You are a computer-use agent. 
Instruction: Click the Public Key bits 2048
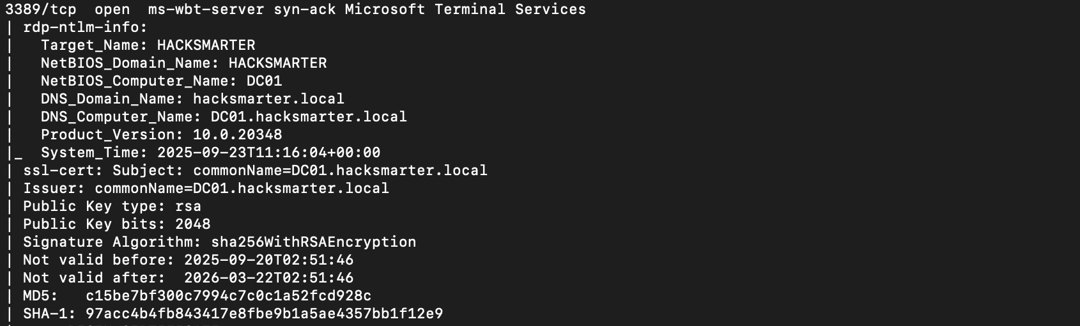point(192,224)
